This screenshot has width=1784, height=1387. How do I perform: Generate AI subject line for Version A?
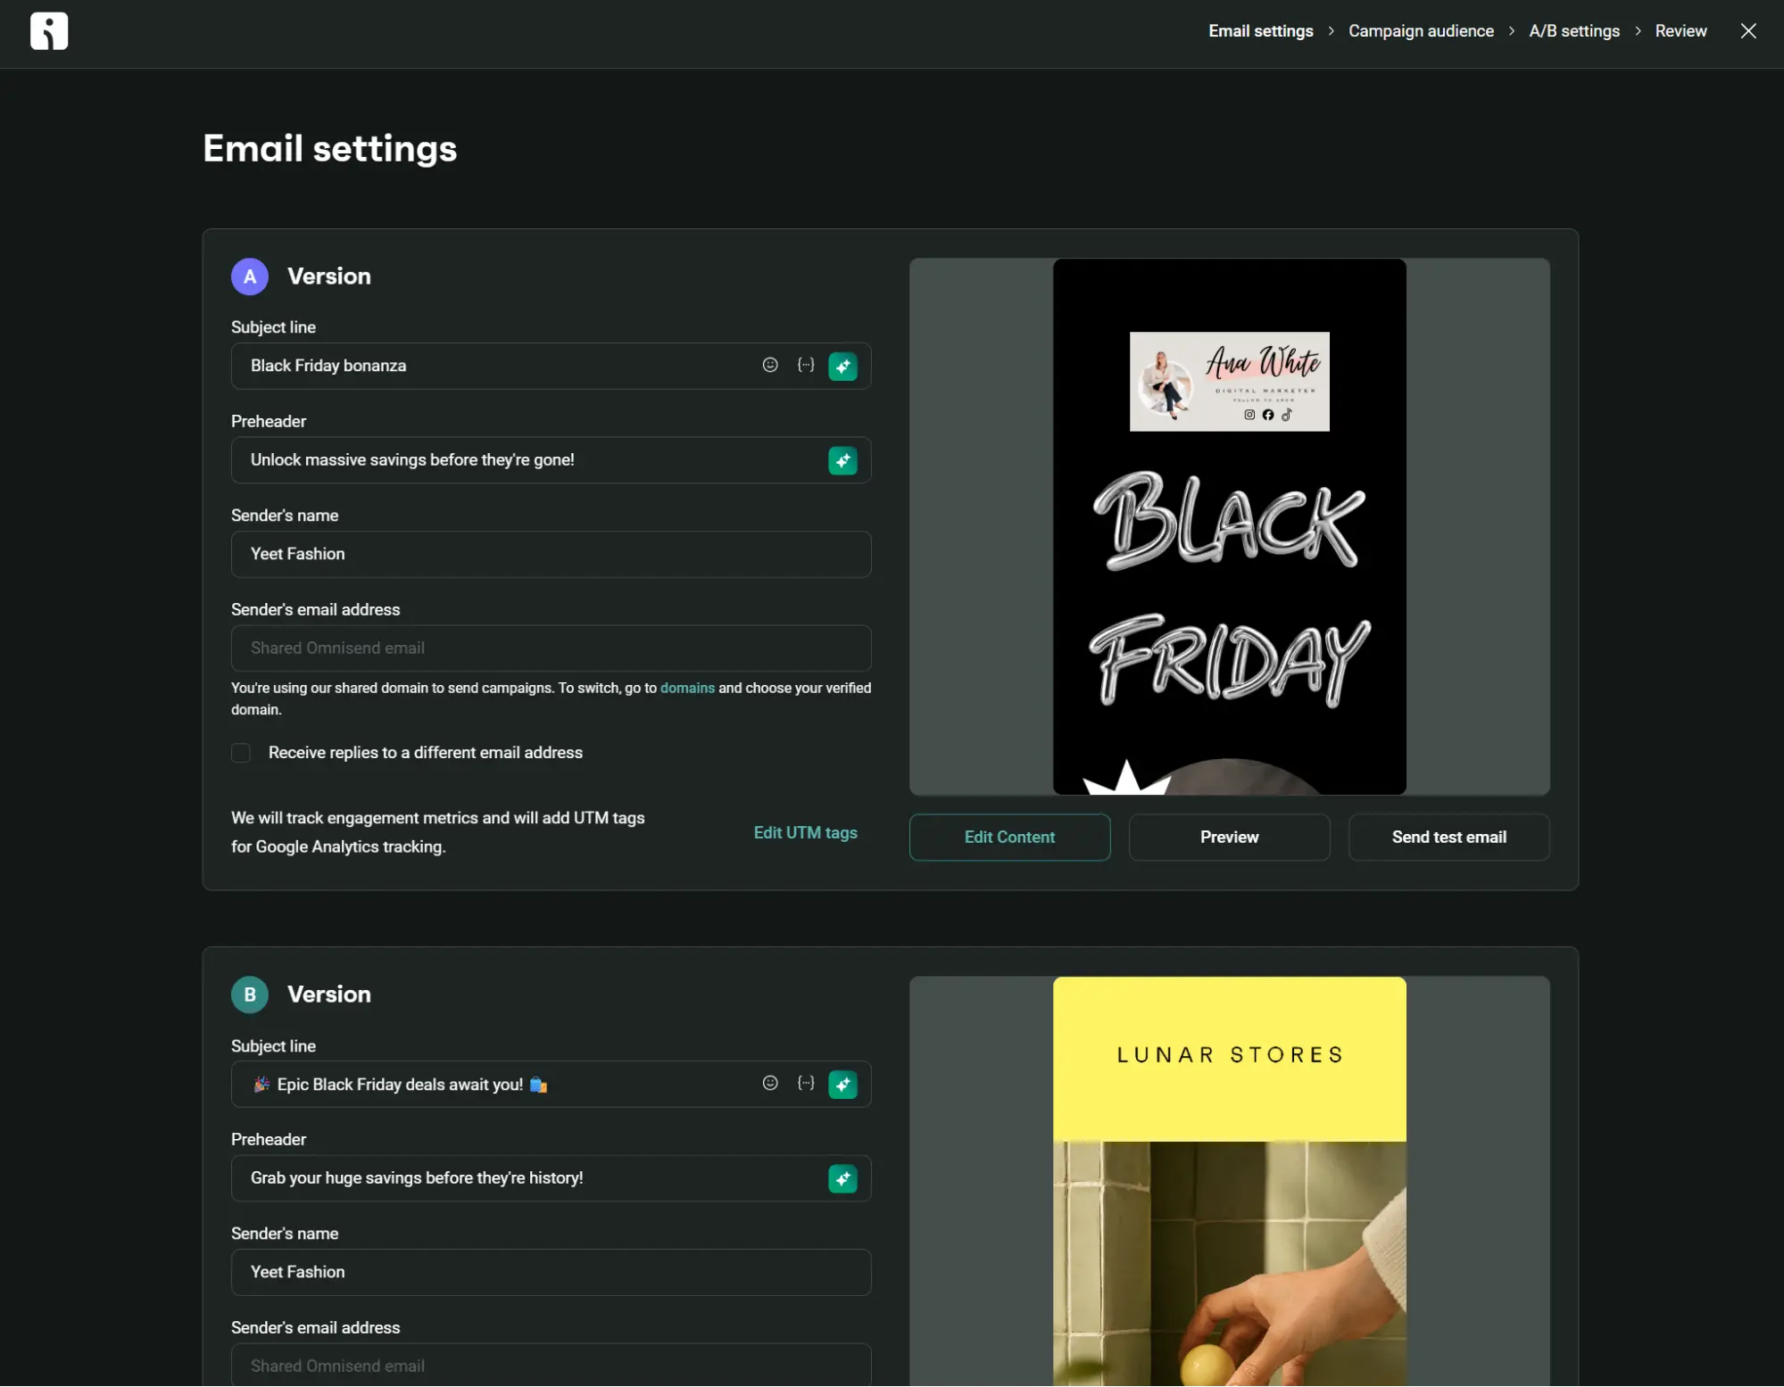click(842, 366)
